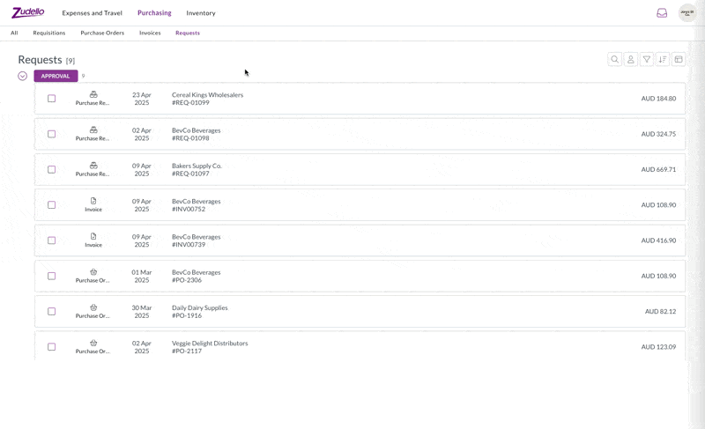Screen dimensions: 705x429
Task: Switch layout with the view icon
Action: (679, 59)
